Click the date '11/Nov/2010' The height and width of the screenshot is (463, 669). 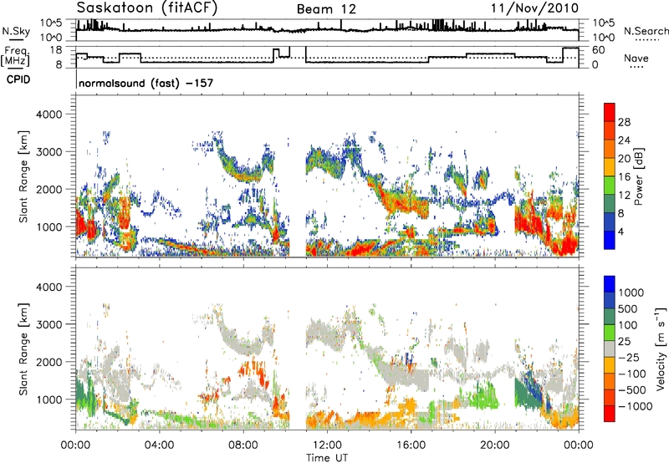point(534,8)
